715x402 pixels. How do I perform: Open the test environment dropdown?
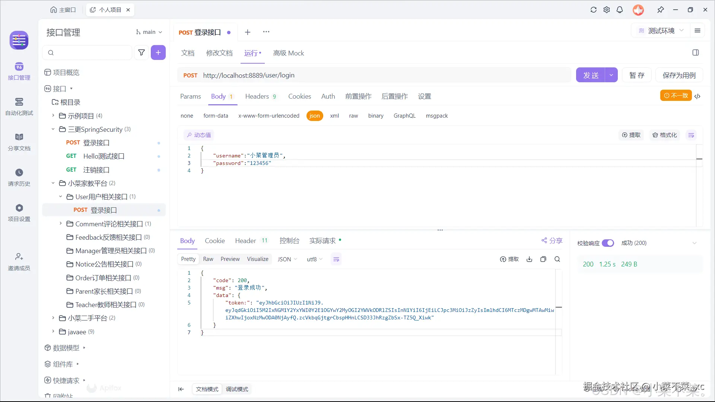[661, 31]
